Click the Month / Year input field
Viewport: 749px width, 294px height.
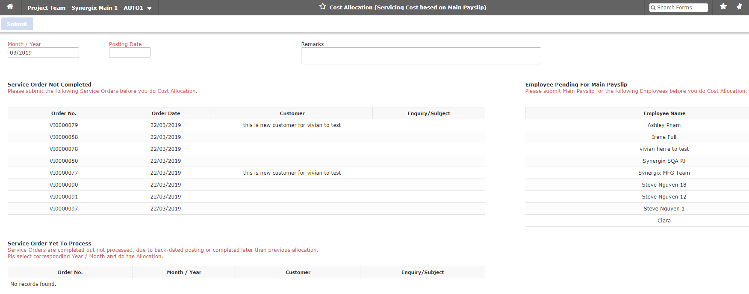(x=43, y=53)
